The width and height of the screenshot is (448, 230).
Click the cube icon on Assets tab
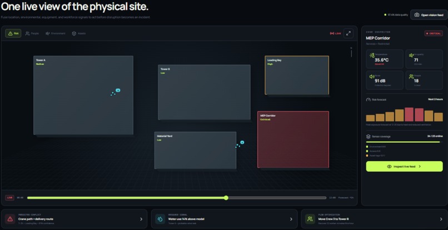point(74,33)
